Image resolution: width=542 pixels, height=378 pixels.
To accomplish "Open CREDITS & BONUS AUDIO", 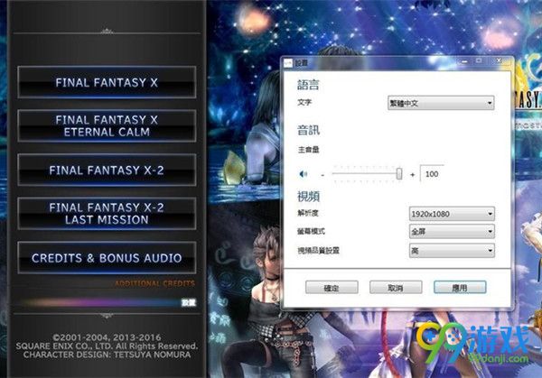I will pos(107,258).
